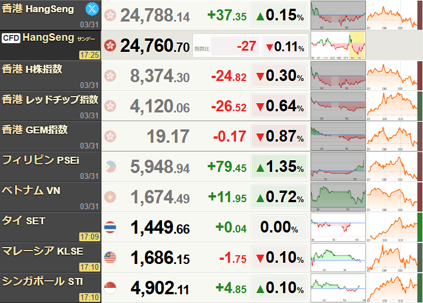
Task: Click the ▲0.15% change badge
Action: pos(279,15)
